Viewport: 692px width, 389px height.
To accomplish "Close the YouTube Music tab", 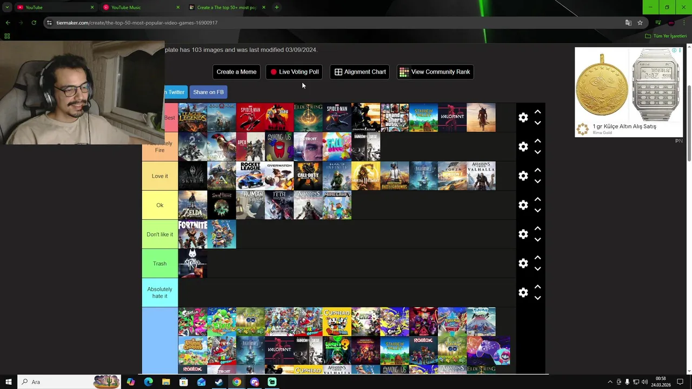I will pos(178,7).
